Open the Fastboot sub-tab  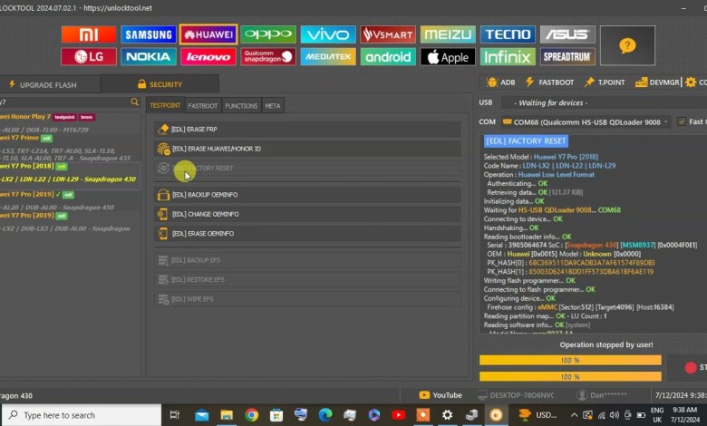tap(202, 105)
